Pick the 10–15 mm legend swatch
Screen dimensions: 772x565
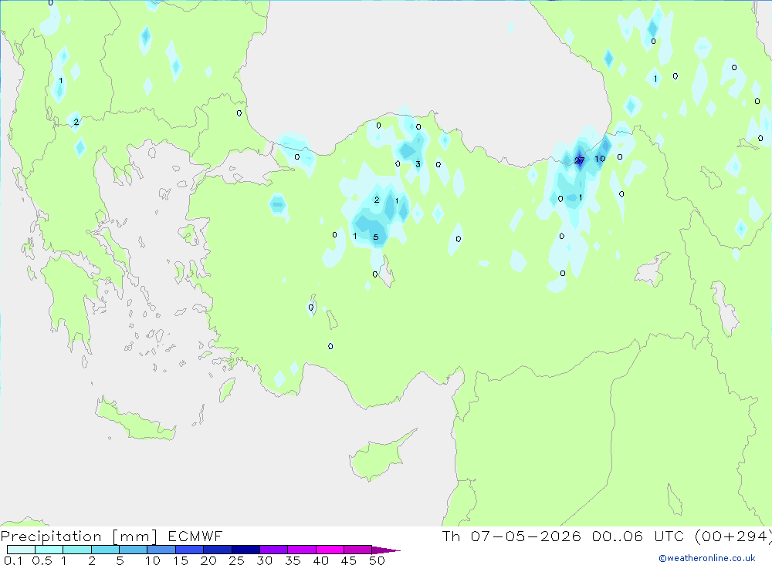tap(161, 550)
